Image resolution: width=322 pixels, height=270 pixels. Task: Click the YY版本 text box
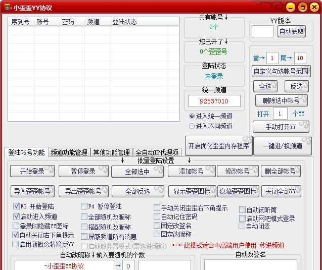[x=262, y=31]
